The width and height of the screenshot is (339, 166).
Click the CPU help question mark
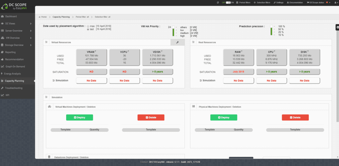coord(274,51)
